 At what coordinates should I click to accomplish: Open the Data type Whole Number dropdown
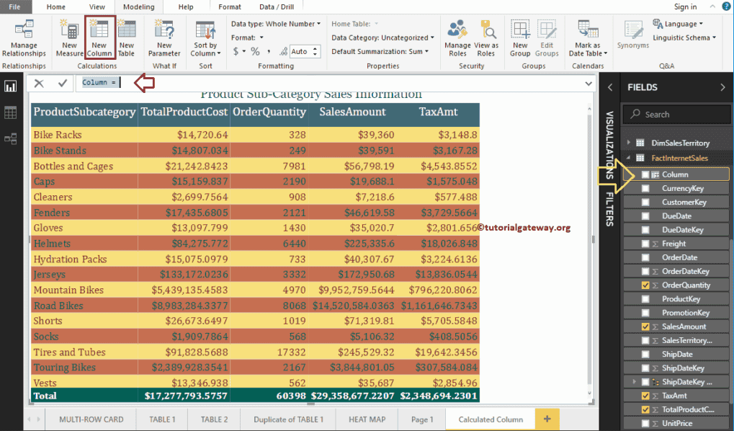pos(317,23)
